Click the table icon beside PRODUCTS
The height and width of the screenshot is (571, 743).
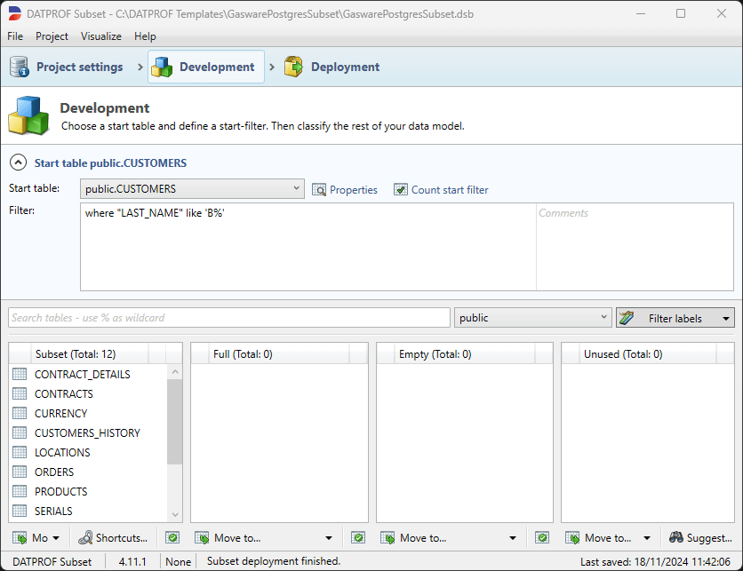20,491
